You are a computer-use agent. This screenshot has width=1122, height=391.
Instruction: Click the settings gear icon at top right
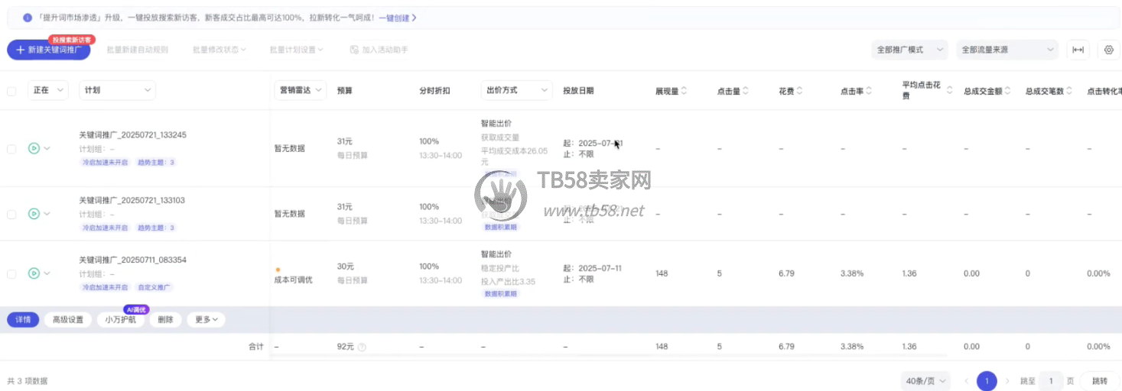point(1109,50)
